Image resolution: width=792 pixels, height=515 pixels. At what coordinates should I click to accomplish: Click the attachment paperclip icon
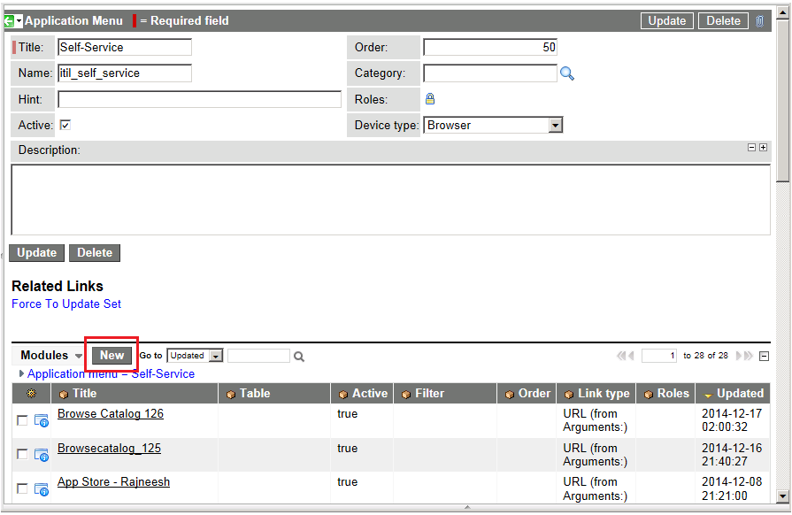pyautogui.click(x=759, y=20)
